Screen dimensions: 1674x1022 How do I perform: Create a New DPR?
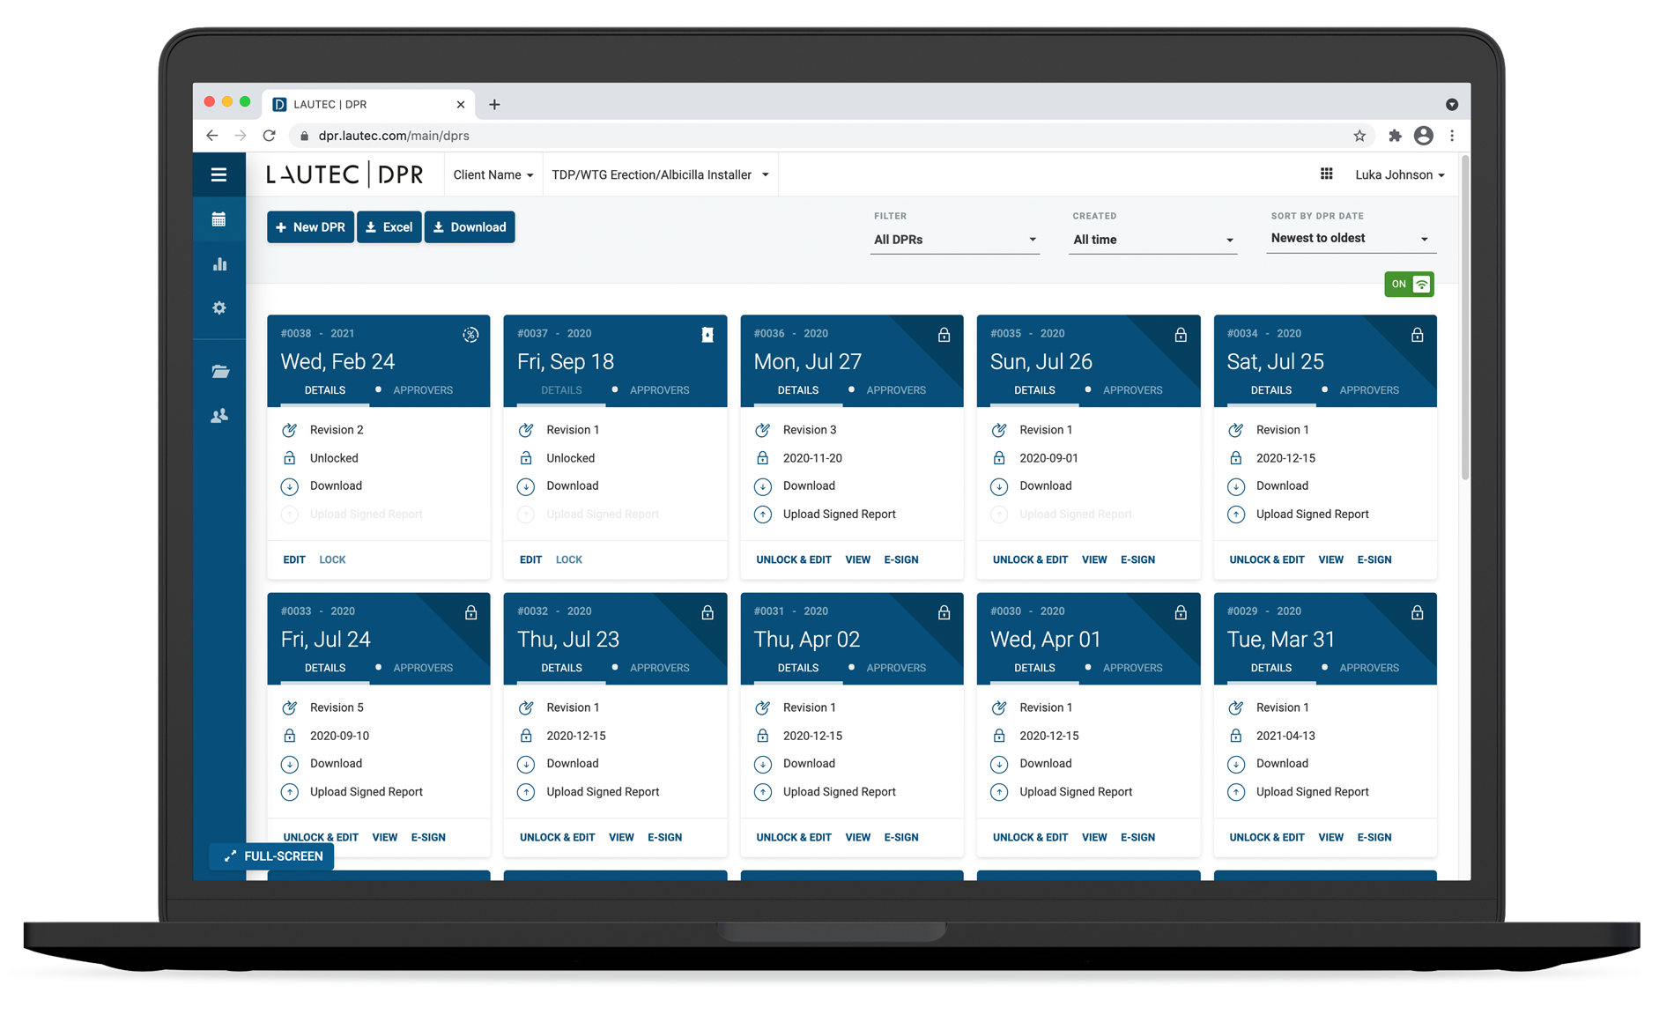pyautogui.click(x=310, y=227)
